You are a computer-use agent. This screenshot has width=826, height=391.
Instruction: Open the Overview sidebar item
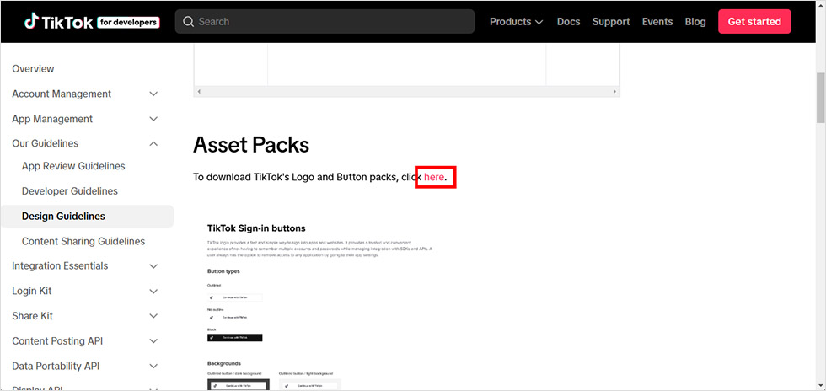33,68
